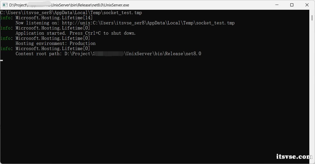Close the UnixServer.exe console window

click(x=307, y=5)
